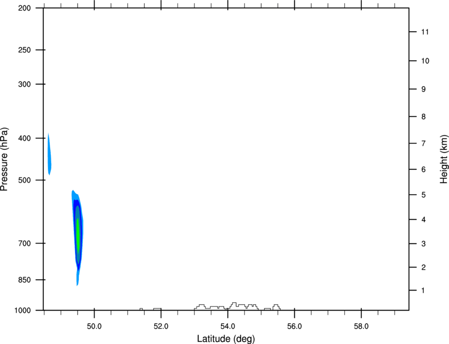Click the 400 pressure tick label
The height and width of the screenshot is (344, 449).
pos(24,138)
